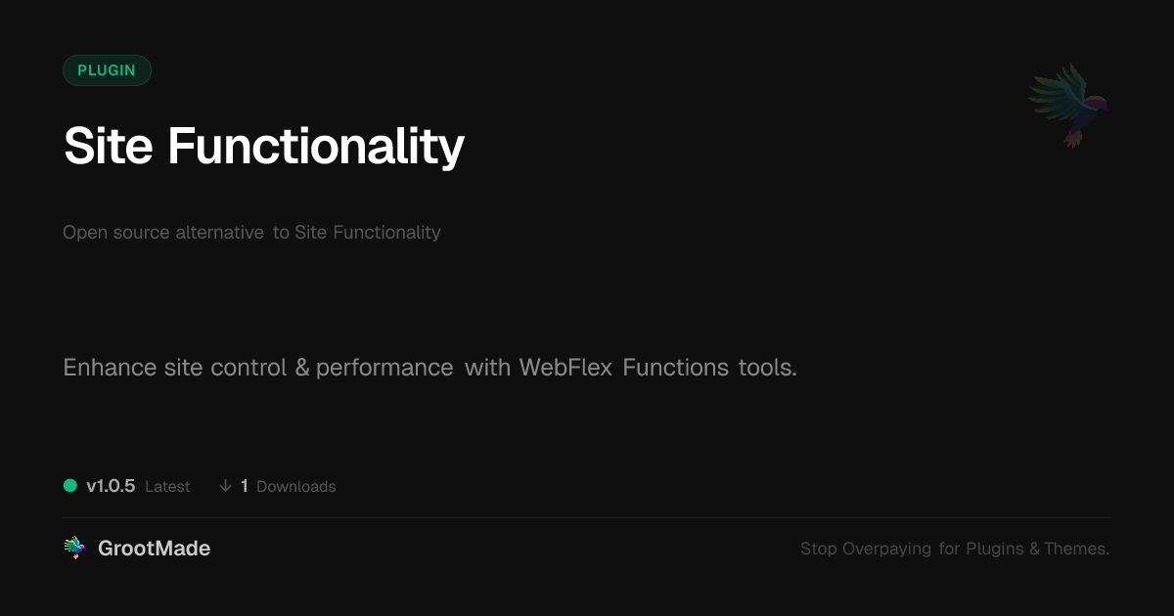This screenshot has width=1174, height=616.
Task: Click 'to Site Functionality' in the subtitle
Action: 357,233
